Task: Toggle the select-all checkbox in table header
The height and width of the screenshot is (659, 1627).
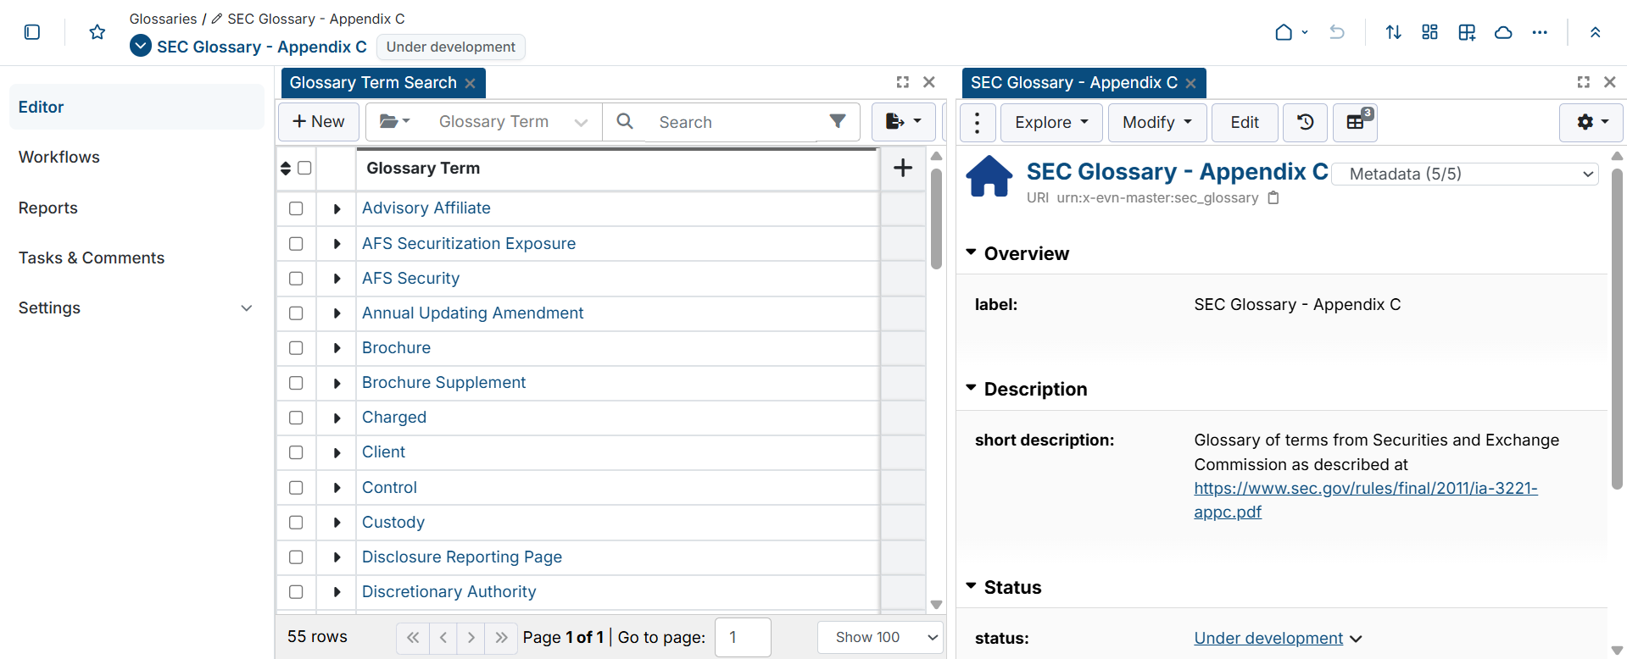Action: click(304, 168)
